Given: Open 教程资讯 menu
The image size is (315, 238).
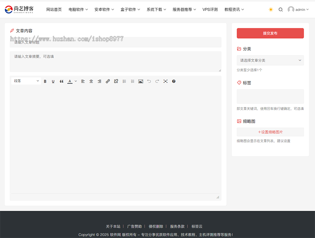Looking at the screenshot, I should pyautogui.click(x=234, y=9).
